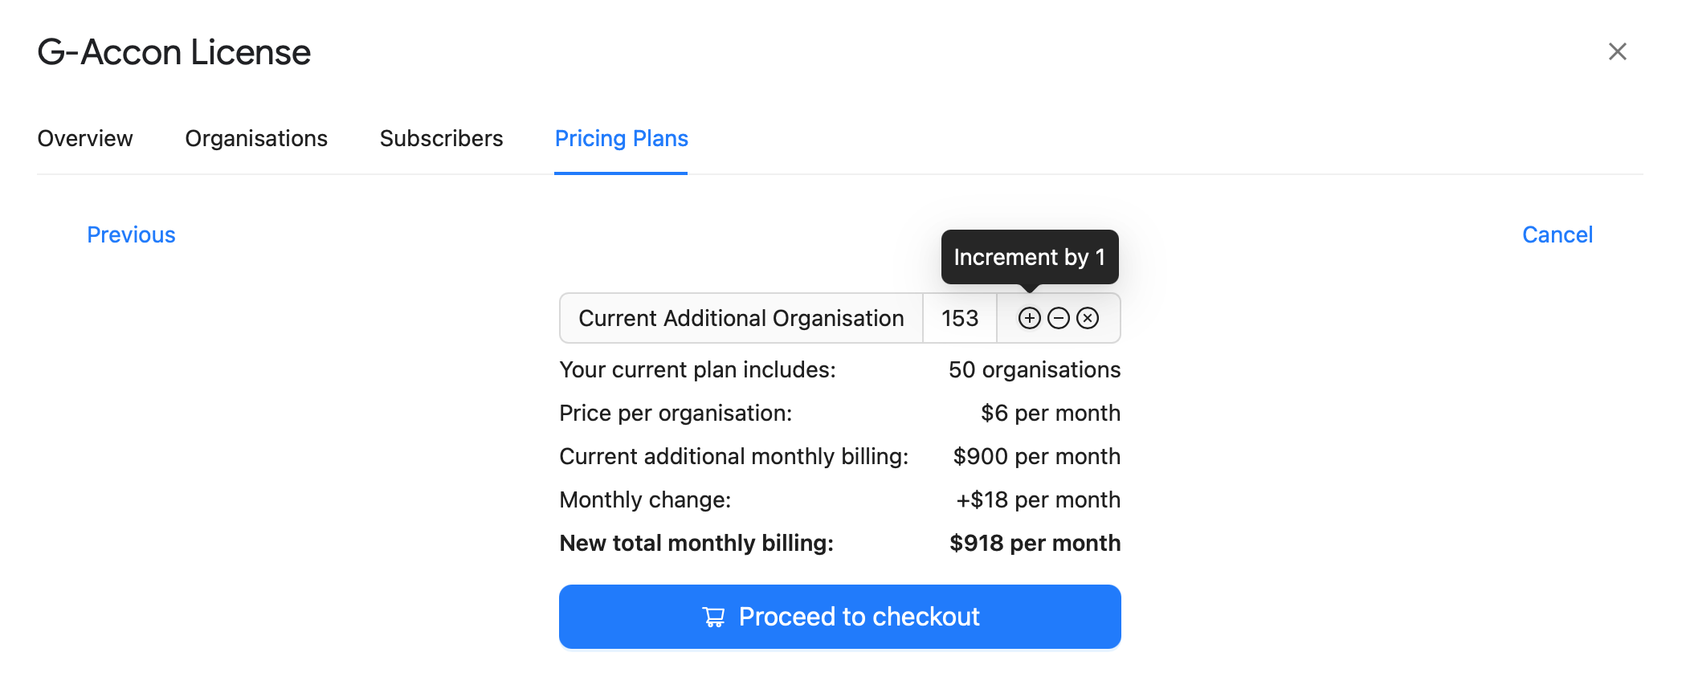Click the $918 per month new total

click(x=1035, y=543)
